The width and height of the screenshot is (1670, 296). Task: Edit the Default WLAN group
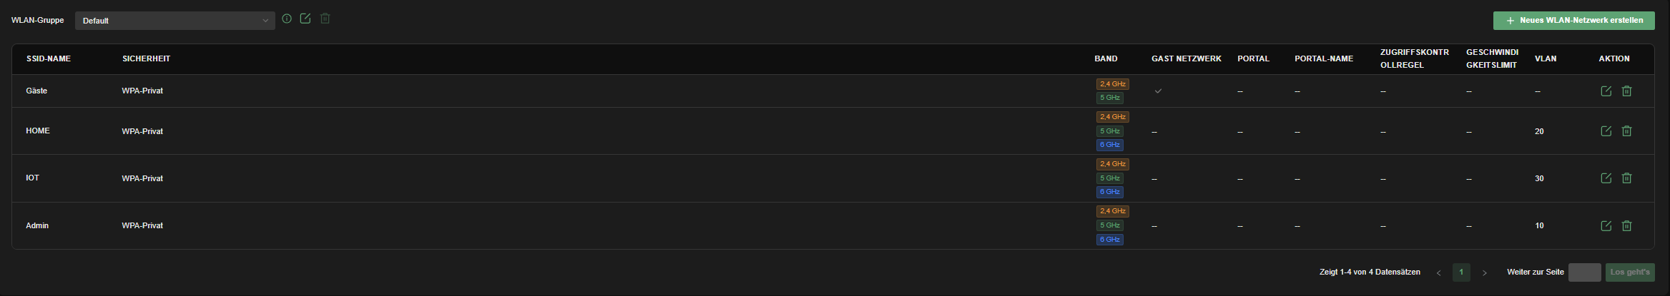click(305, 19)
